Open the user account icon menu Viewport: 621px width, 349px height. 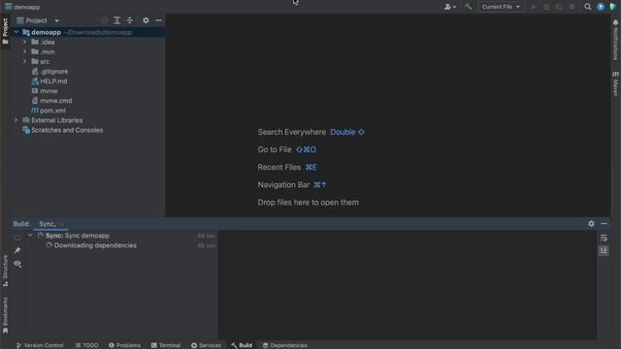click(449, 7)
